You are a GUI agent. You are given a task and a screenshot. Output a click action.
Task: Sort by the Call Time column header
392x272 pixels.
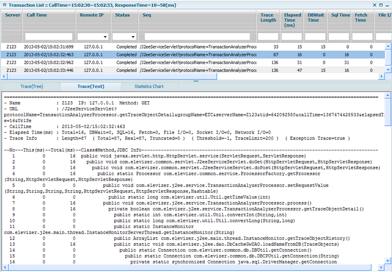click(49, 20)
